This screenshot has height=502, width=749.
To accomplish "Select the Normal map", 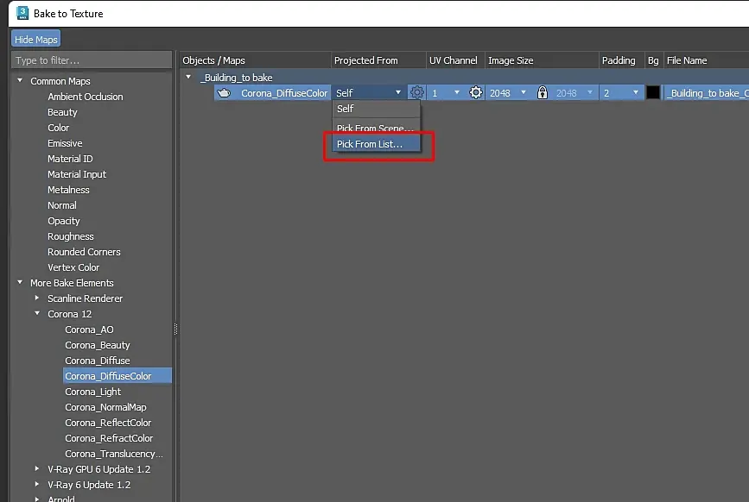I will tap(62, 205).
